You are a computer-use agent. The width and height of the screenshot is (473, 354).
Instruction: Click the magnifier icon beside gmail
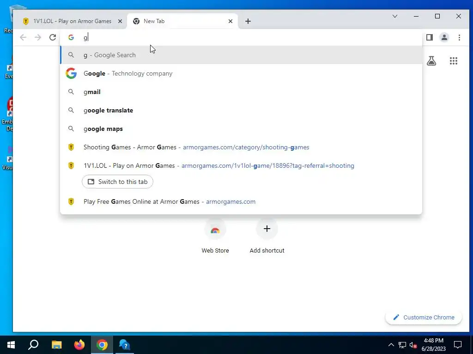click(71, 92)
